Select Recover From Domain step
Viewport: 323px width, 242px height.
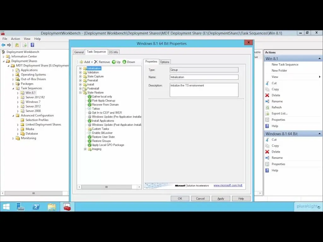pyautogui.click(x=105, y=105)
